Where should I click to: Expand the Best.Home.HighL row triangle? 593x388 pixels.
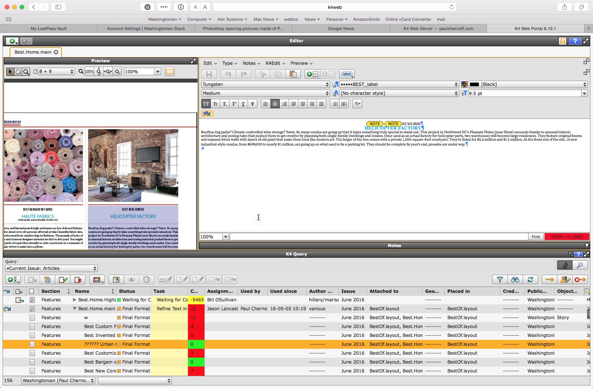coord(74,300)
